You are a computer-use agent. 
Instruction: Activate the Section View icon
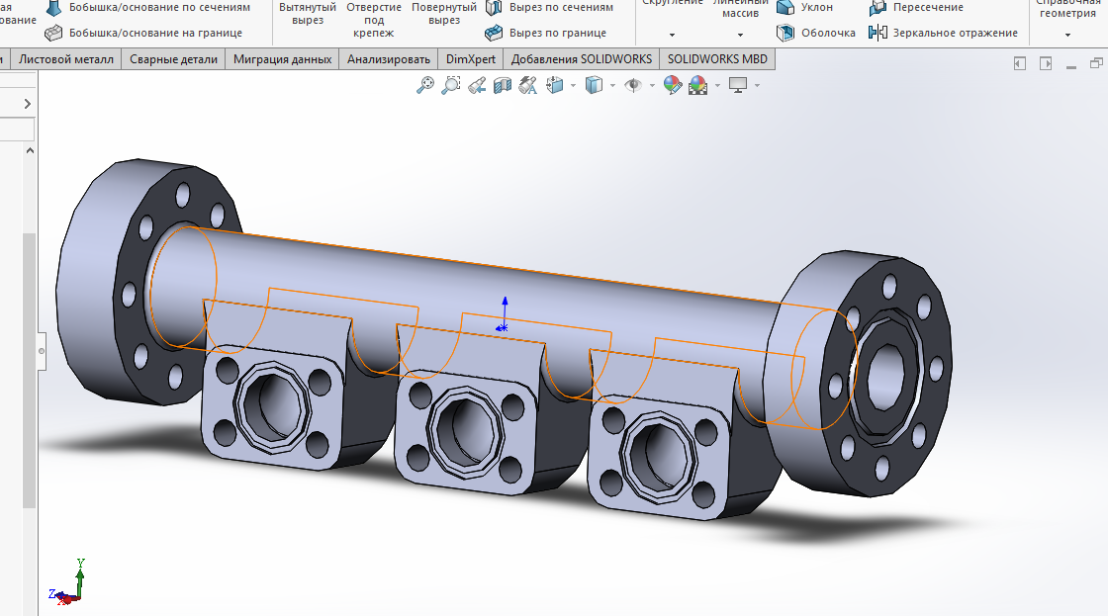[503, 86]
